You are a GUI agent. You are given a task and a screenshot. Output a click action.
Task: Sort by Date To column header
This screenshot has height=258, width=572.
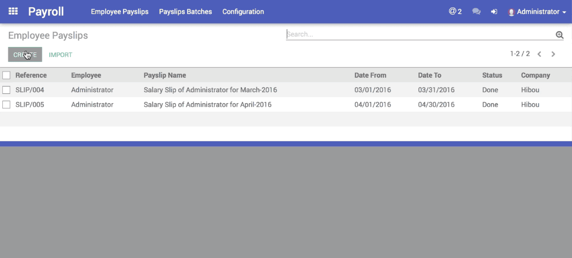(x=430, y=75)
